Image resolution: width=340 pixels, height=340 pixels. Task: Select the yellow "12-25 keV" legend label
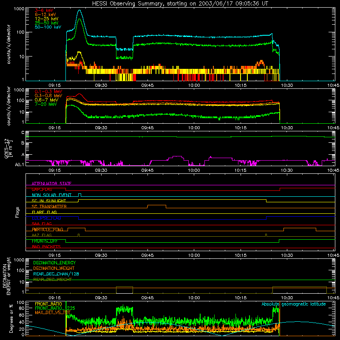47,19
